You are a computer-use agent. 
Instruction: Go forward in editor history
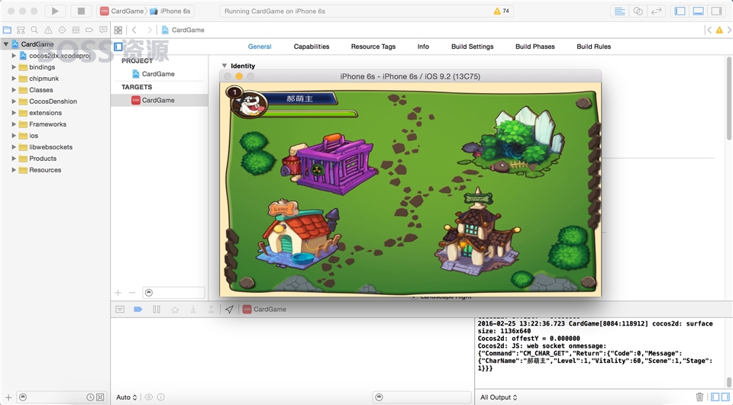pos(150,30)
